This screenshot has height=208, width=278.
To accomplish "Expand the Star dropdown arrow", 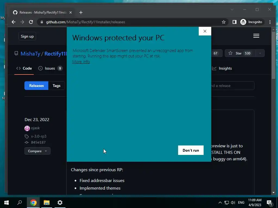I will [x=260, y=53].
